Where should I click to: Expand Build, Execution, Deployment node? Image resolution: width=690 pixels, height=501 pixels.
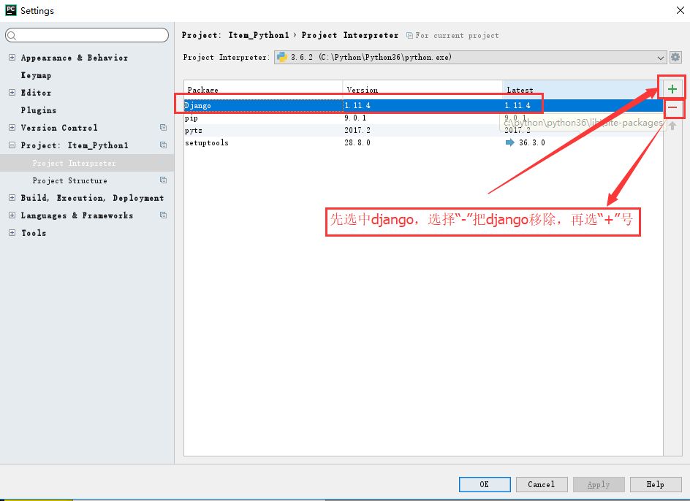pyautogui.click(x=12, y=197)
